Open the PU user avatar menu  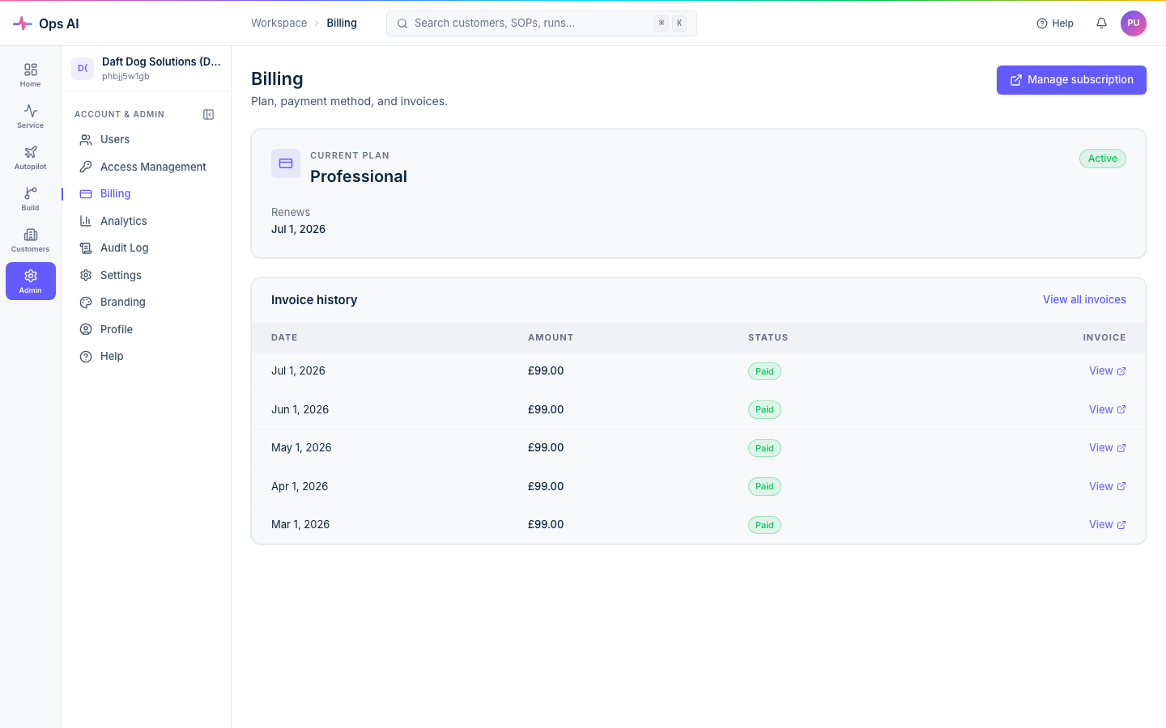1134,23
